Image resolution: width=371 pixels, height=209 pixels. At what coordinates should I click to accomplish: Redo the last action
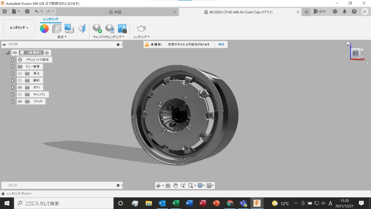pyautogui.click(x=48, y=11)
